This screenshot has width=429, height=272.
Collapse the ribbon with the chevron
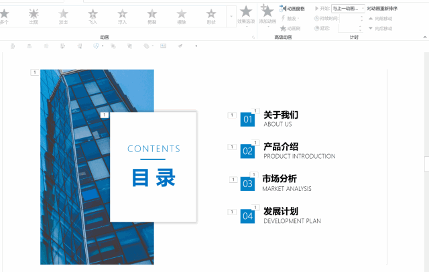(425, 37)
